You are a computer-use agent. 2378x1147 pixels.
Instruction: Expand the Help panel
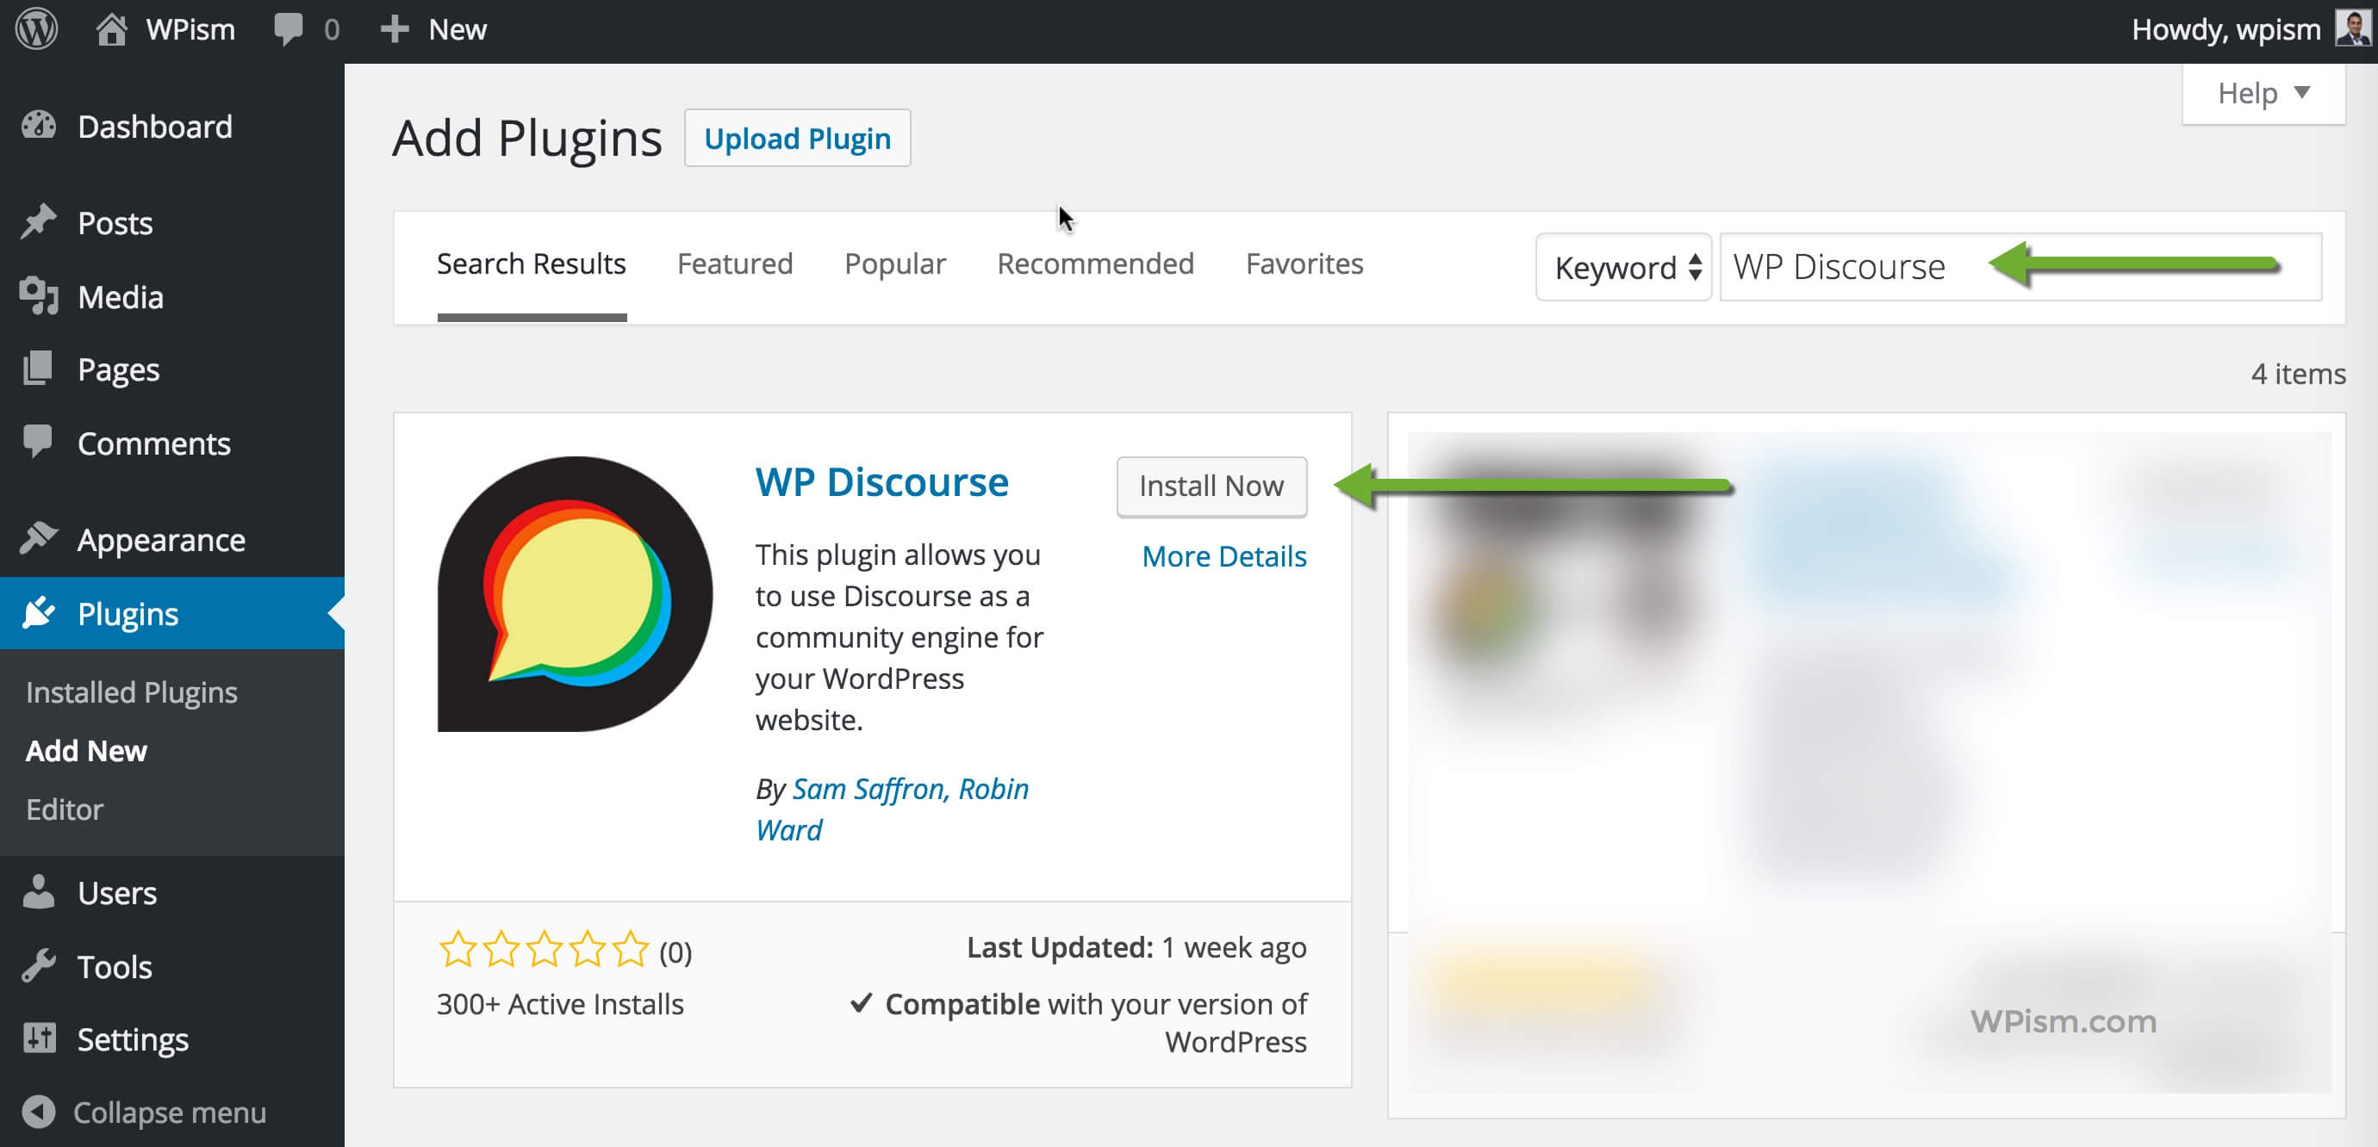2263,92
